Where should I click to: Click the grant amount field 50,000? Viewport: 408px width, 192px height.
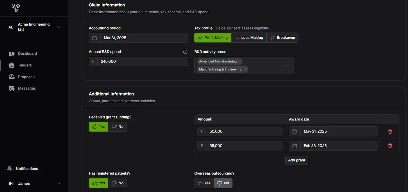tap(240, 131)
